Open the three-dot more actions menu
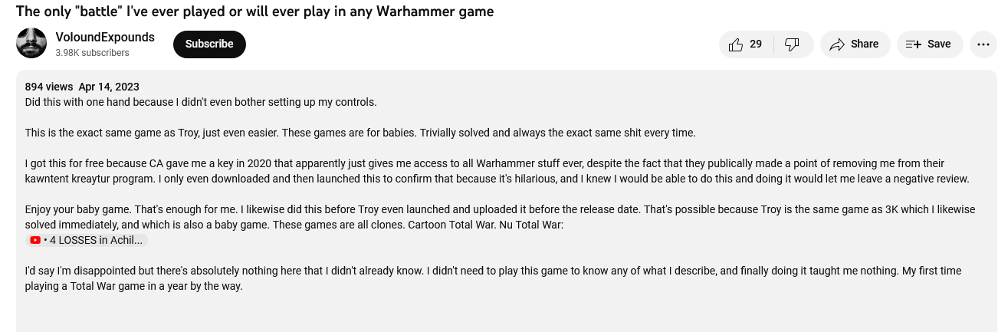998x332 pixels. tap(983, 44)
